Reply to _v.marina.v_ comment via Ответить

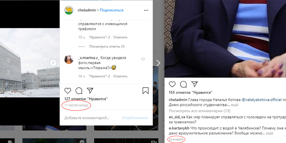click(x=120, y=76)
